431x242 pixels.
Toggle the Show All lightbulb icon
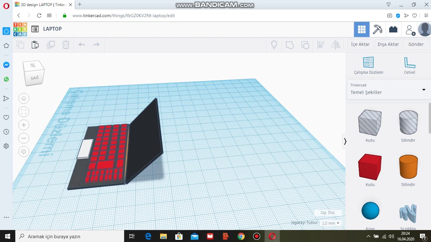274,45
